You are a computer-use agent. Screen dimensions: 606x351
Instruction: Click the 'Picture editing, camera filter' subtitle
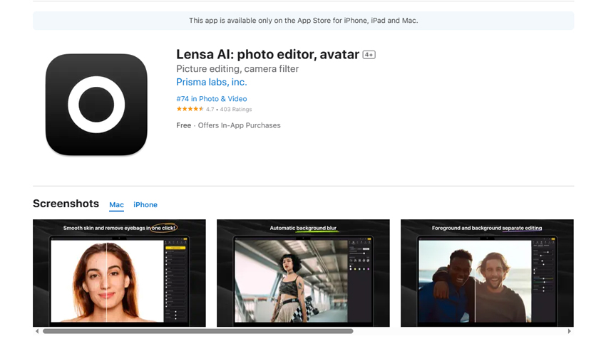237,69
